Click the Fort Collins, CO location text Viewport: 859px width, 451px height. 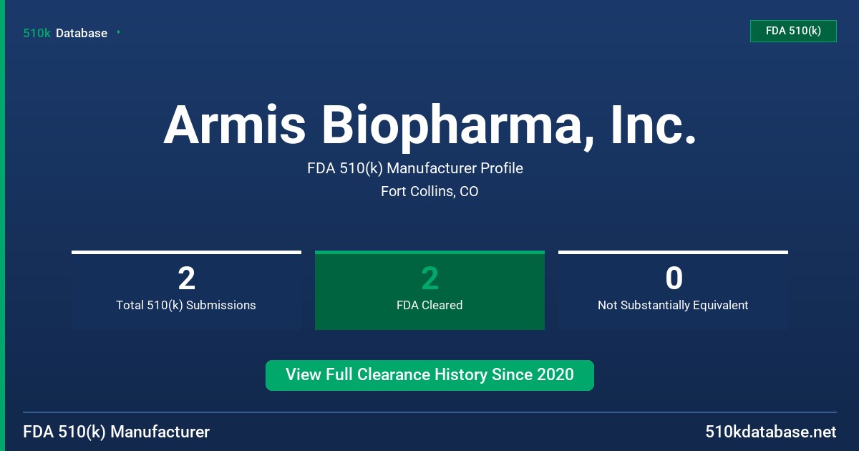tap(429, 192)
